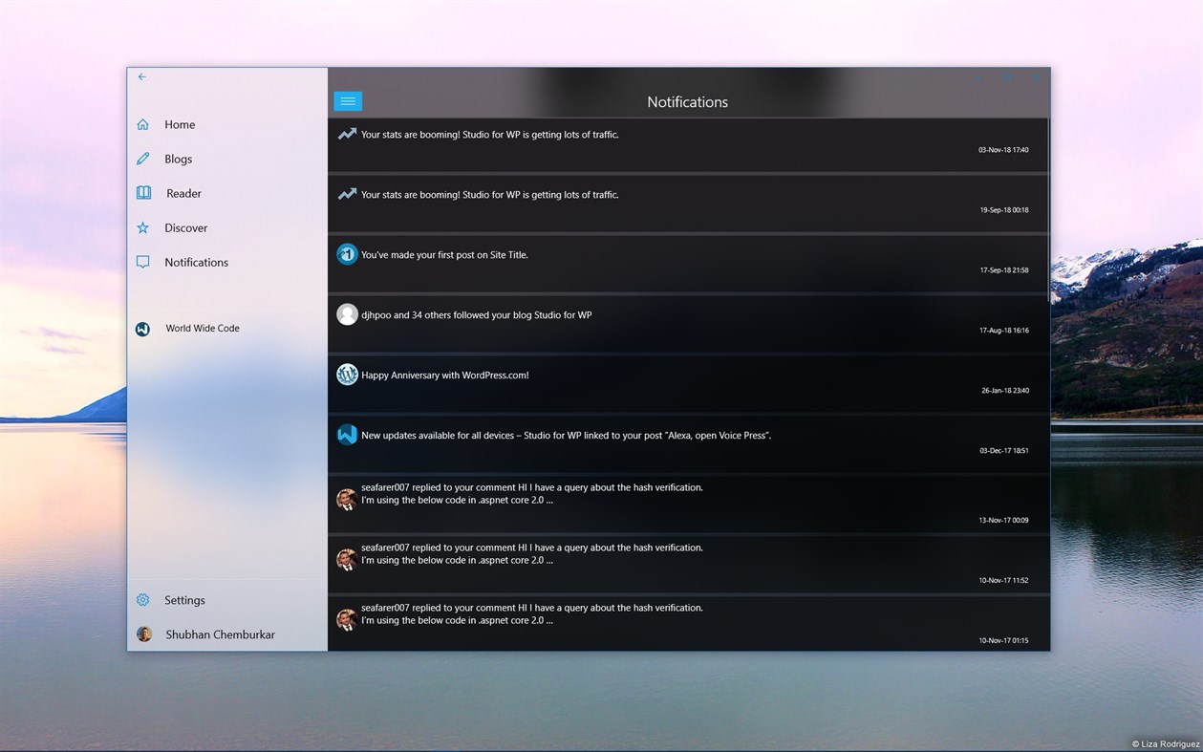This screenshot has height=752, width=1203.
Task: Click the trending-stats icon on the booming notification
Action: coord(347,134)
